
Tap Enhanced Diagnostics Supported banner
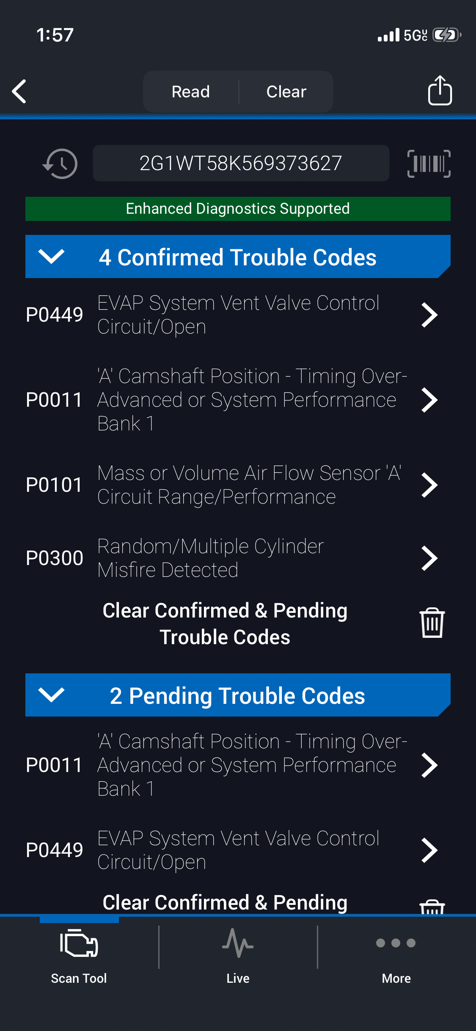click(238, 209)
